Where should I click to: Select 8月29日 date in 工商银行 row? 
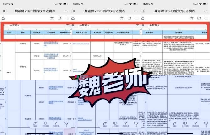click(x=37, y=44)
